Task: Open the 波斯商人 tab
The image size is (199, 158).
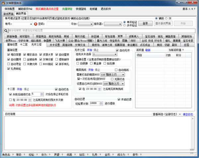Action: 134,36
